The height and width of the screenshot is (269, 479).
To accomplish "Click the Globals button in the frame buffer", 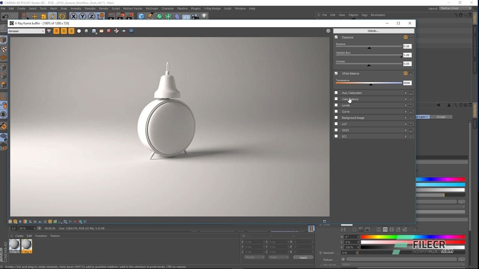I will point(373,31).
